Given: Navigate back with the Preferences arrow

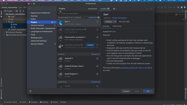Looking at the screenshot, I should pos(148,8).
